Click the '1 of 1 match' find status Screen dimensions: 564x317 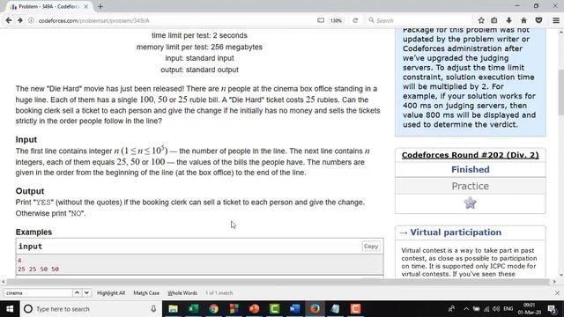click(219, 293)
